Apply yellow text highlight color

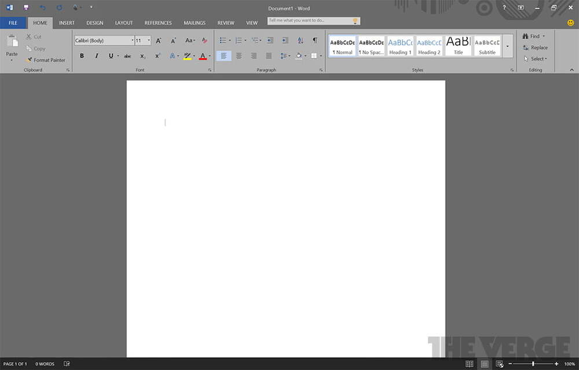[186, 55]
